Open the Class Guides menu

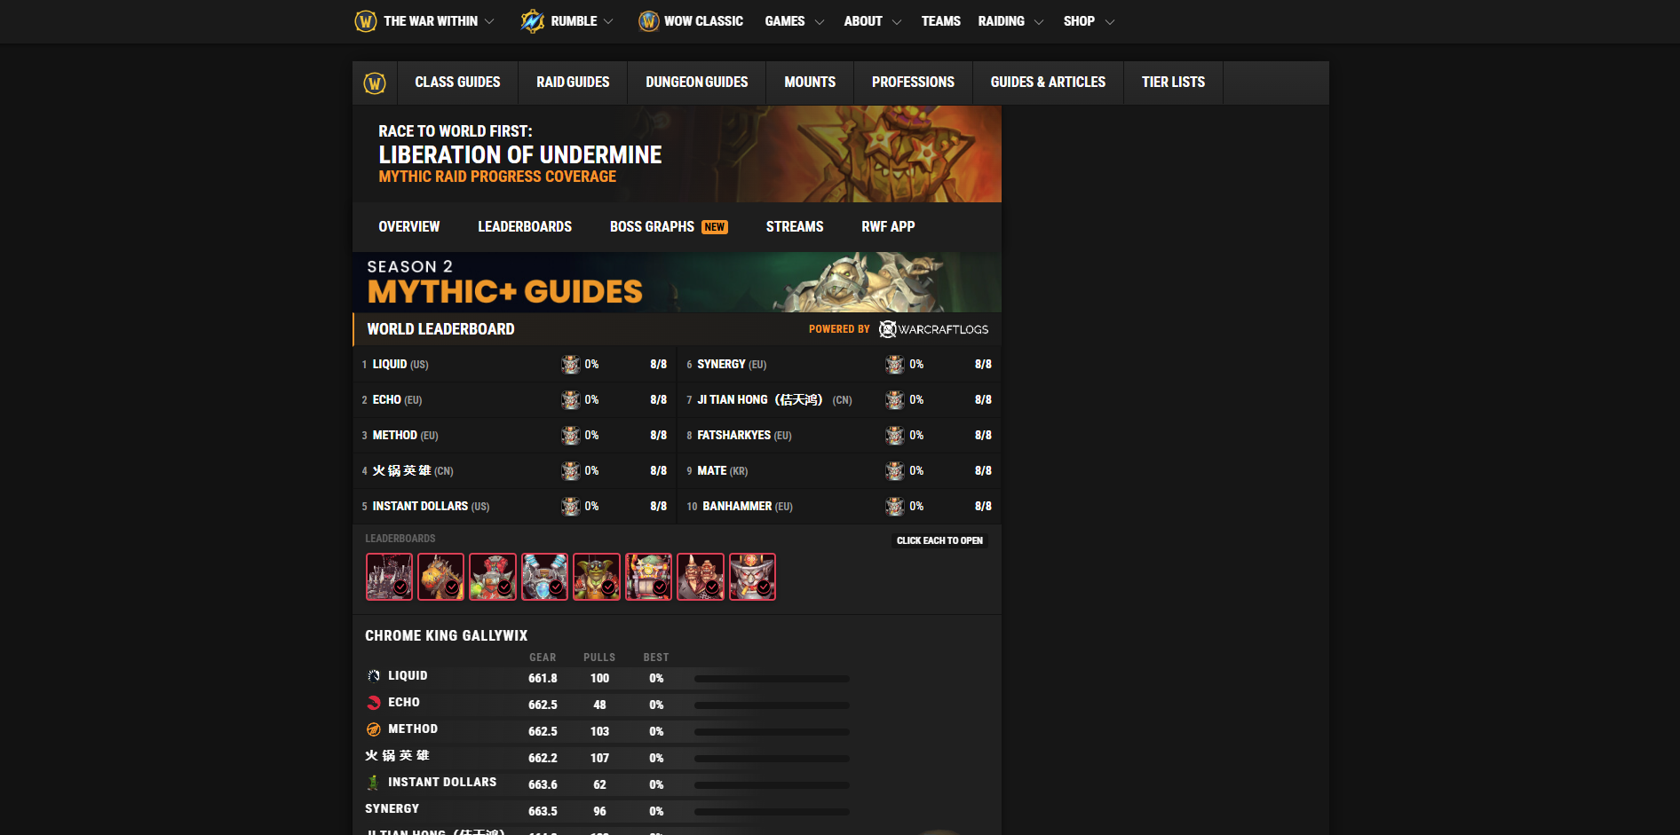pyautogui.click(x=457, y=83)
